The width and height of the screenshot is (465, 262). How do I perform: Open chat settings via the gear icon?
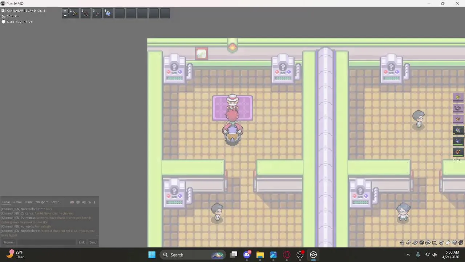(x=78, y=202)
